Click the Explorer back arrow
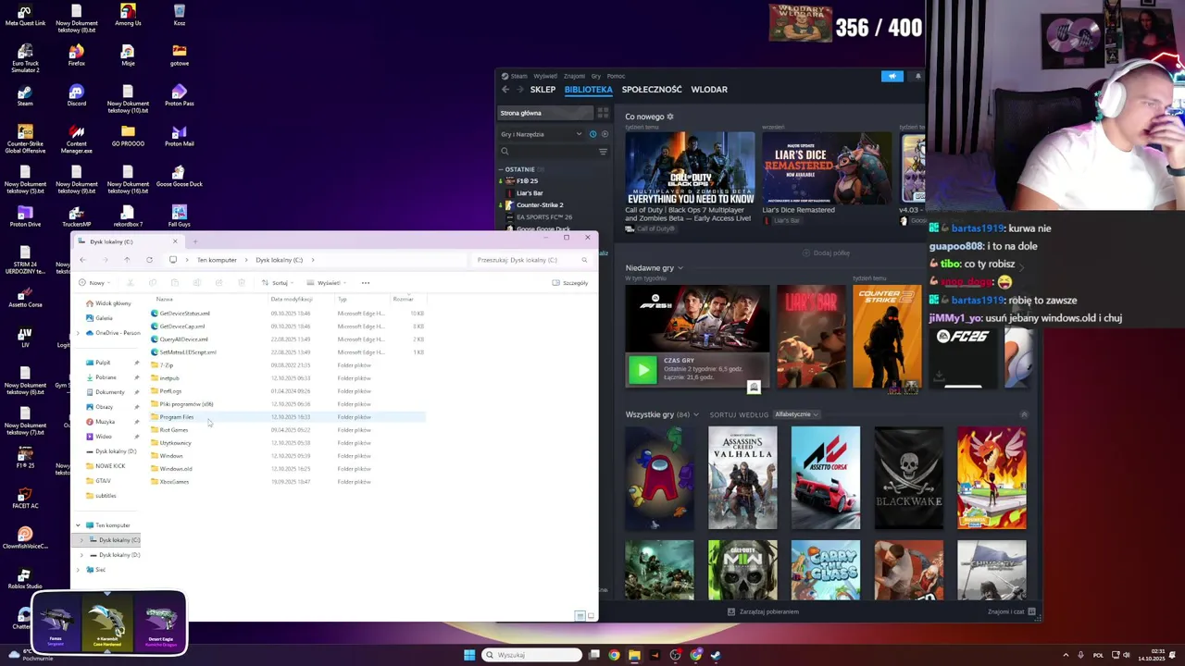Image resolution: width=1185 pixels, height=666 pixels. (82, 260)
